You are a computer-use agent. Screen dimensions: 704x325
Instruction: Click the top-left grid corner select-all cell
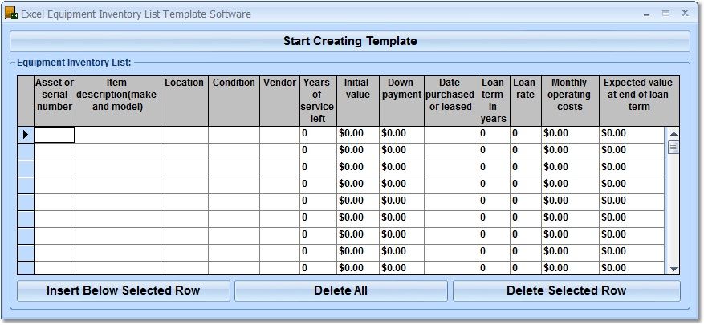point(26,101)
